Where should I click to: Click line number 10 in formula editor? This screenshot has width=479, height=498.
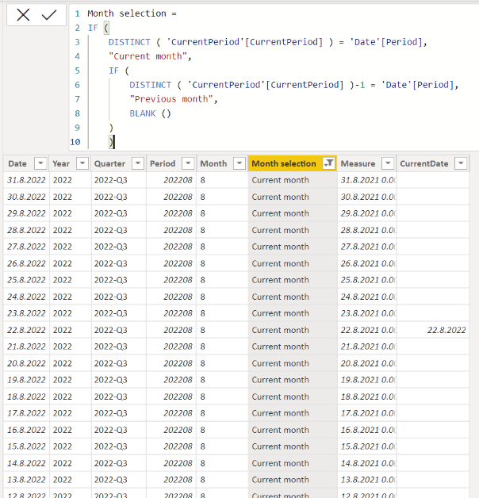75,142
